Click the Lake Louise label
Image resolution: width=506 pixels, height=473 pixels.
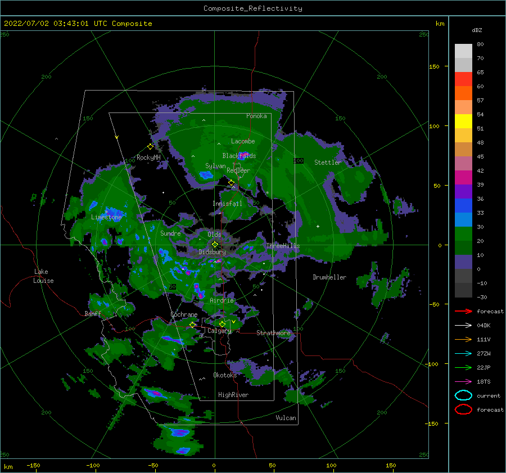(x=43, y=276)
